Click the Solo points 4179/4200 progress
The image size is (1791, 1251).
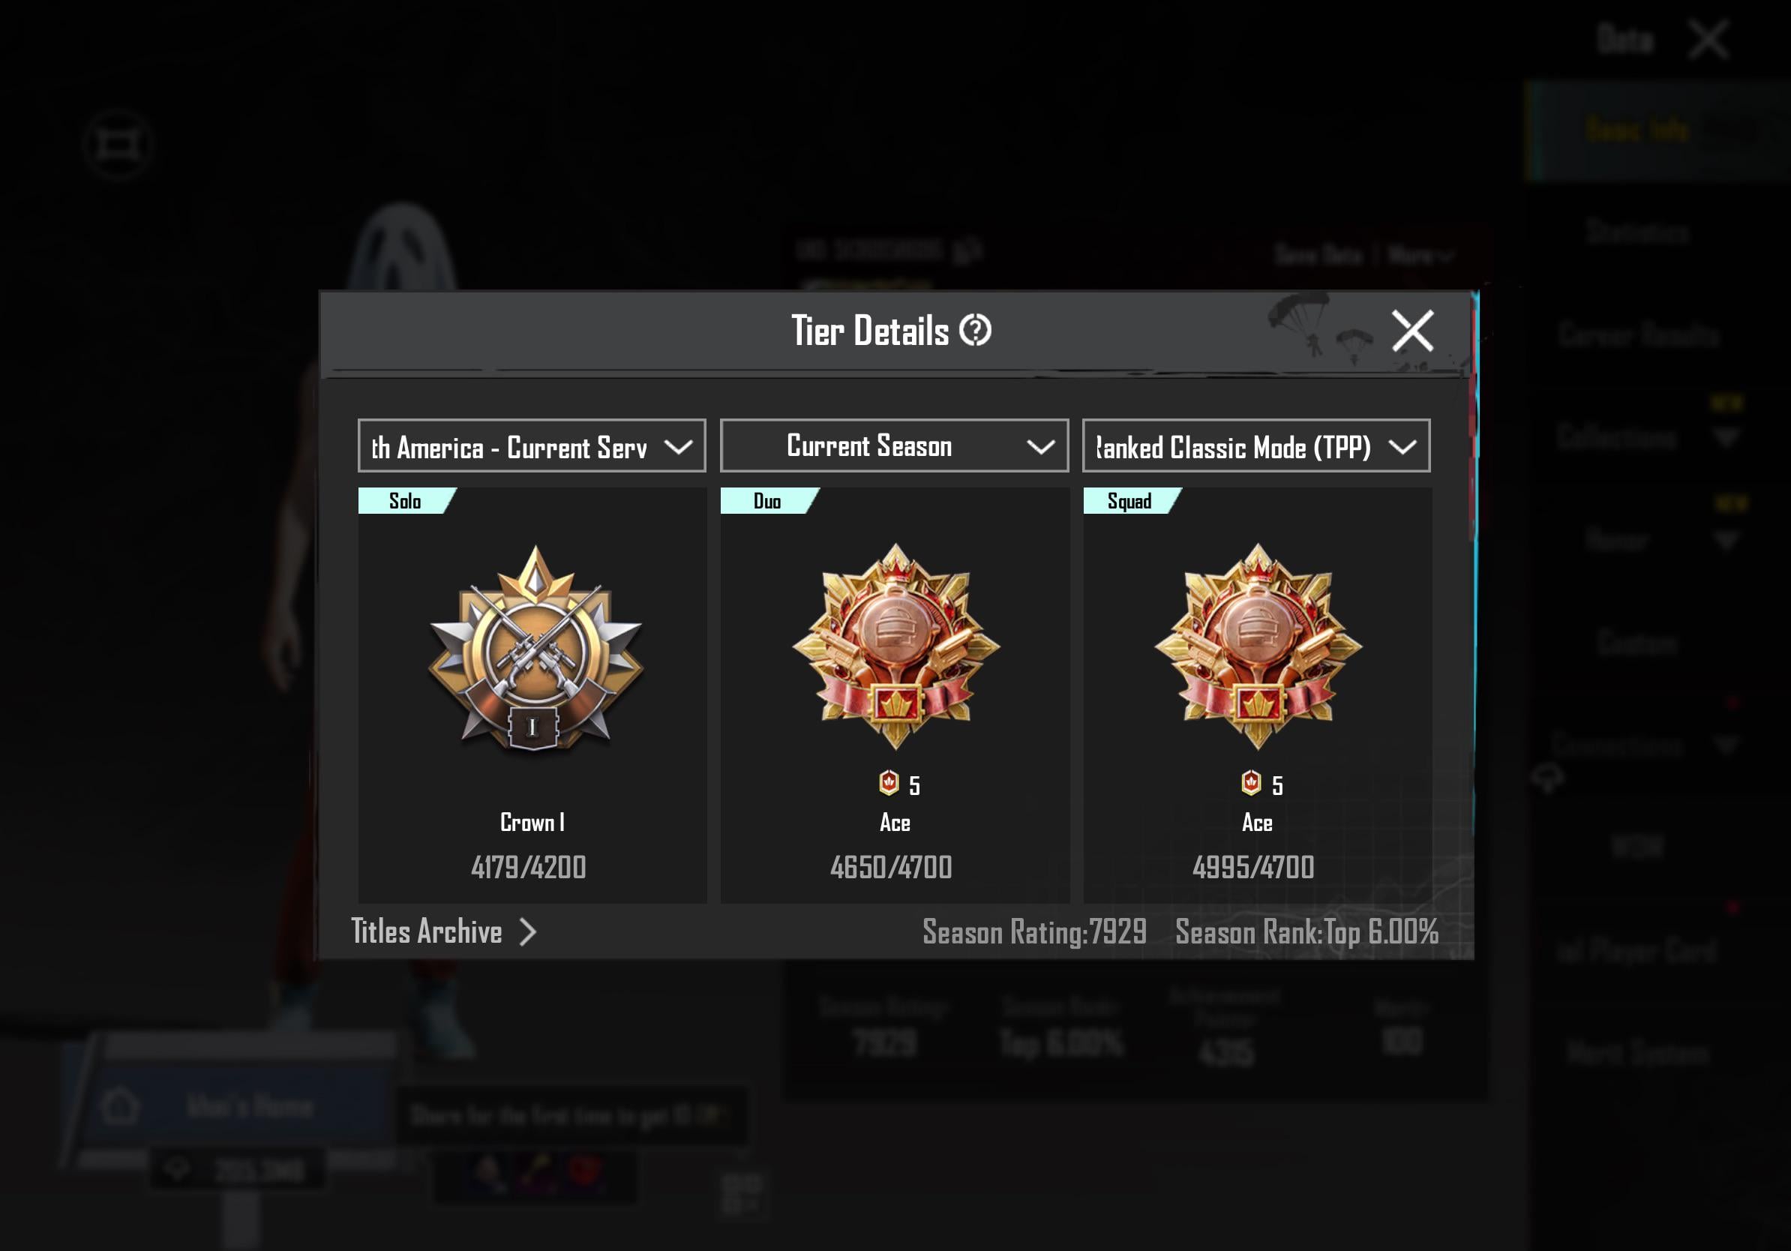[x=528, y=867]
